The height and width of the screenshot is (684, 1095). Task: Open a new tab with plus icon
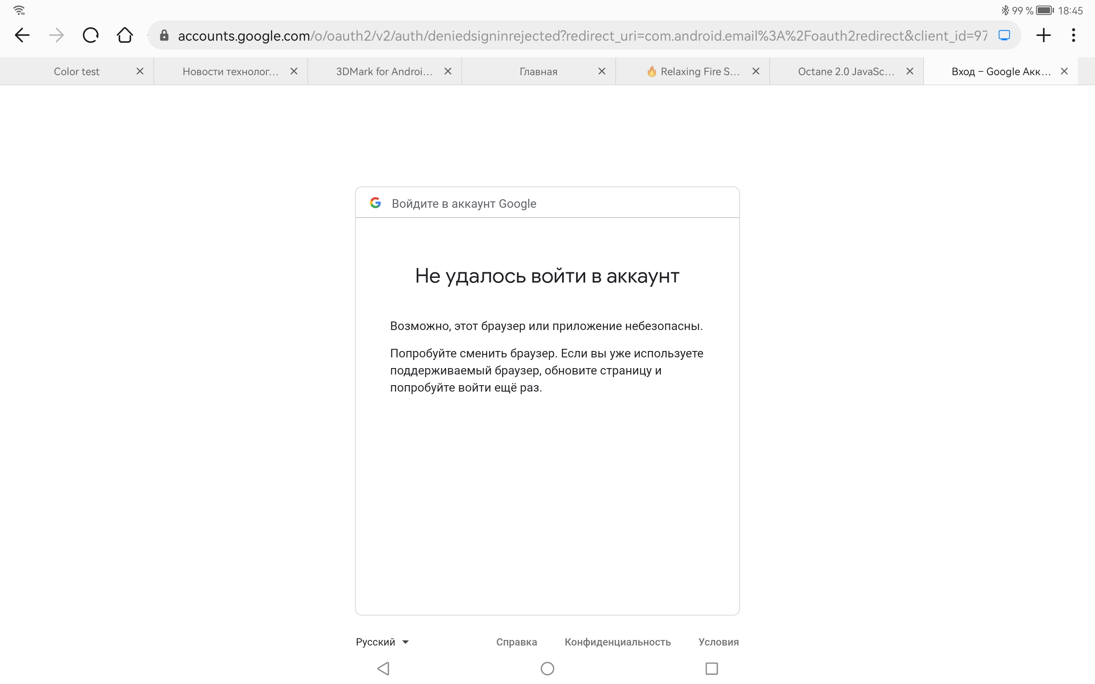tap(1043, 35)
